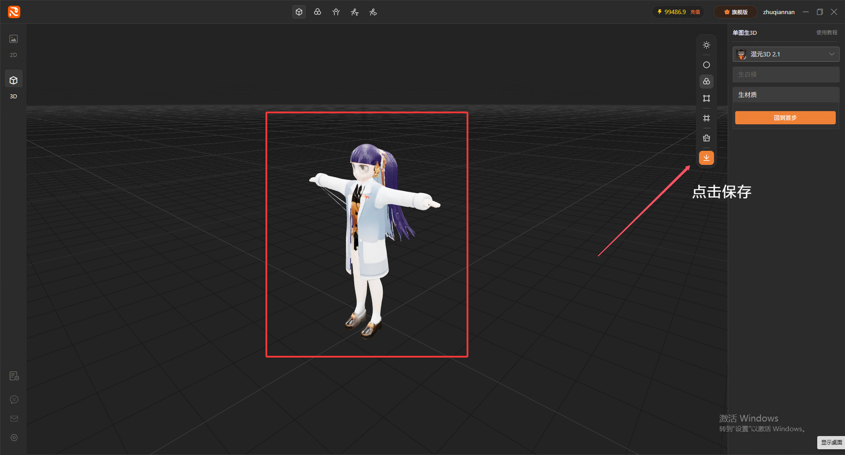Click the 生白模 option
Viewport: 845px width, 455px height.
pos(786,75)
